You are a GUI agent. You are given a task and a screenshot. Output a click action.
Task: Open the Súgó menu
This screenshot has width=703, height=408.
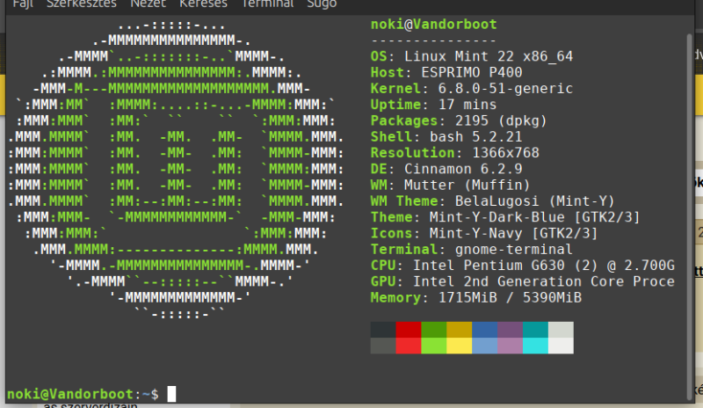[322, 4]
